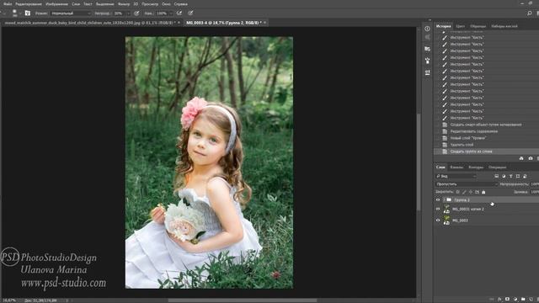Screen dimensions: 539x303
Task: Open the Clone Source dock icon
Action: coord(427,72)
